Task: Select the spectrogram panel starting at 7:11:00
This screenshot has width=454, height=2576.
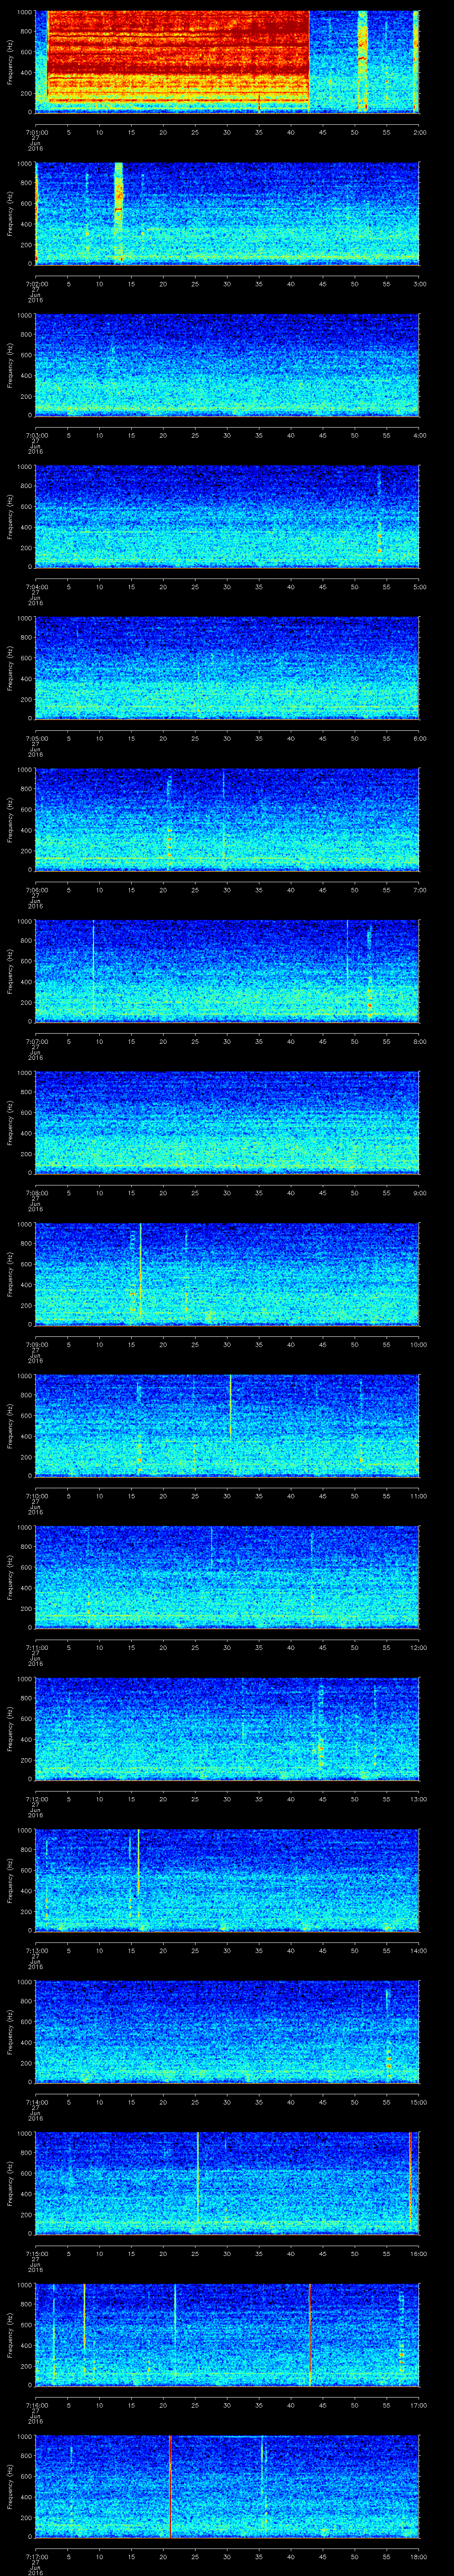Action: click(227, 1577)
